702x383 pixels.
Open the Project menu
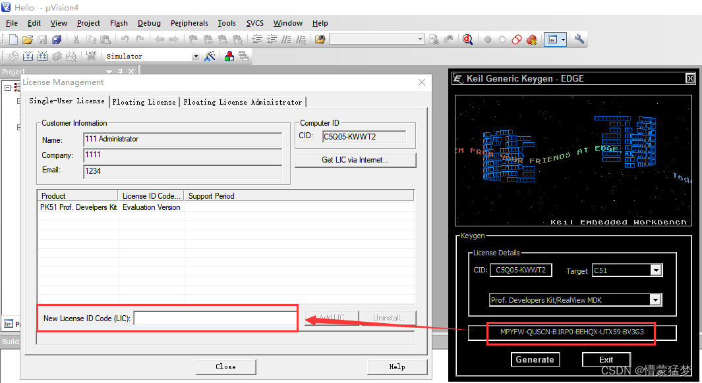click(x=88, y=23)
